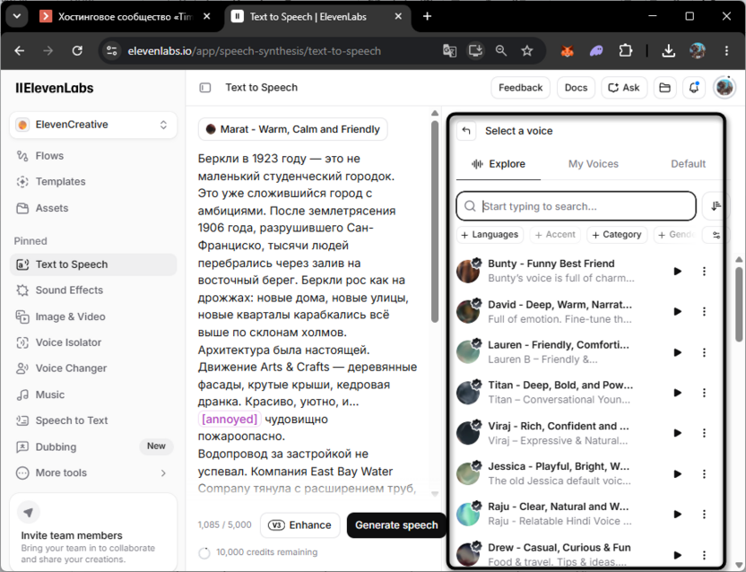Click the Enhance button
Viewport: 746px width, 572px height.
(300, 524)
